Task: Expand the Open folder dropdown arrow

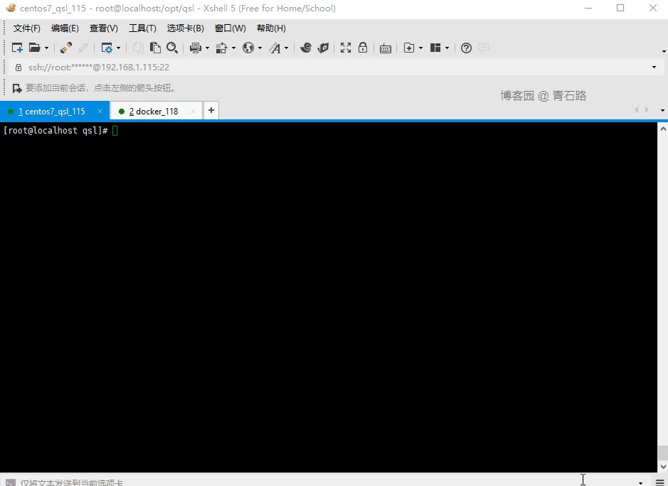Action: (46, 48)
